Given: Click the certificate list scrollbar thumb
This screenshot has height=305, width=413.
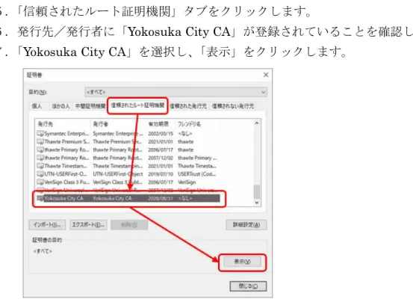Looking at the screenshot, I should tap(257, 191).
